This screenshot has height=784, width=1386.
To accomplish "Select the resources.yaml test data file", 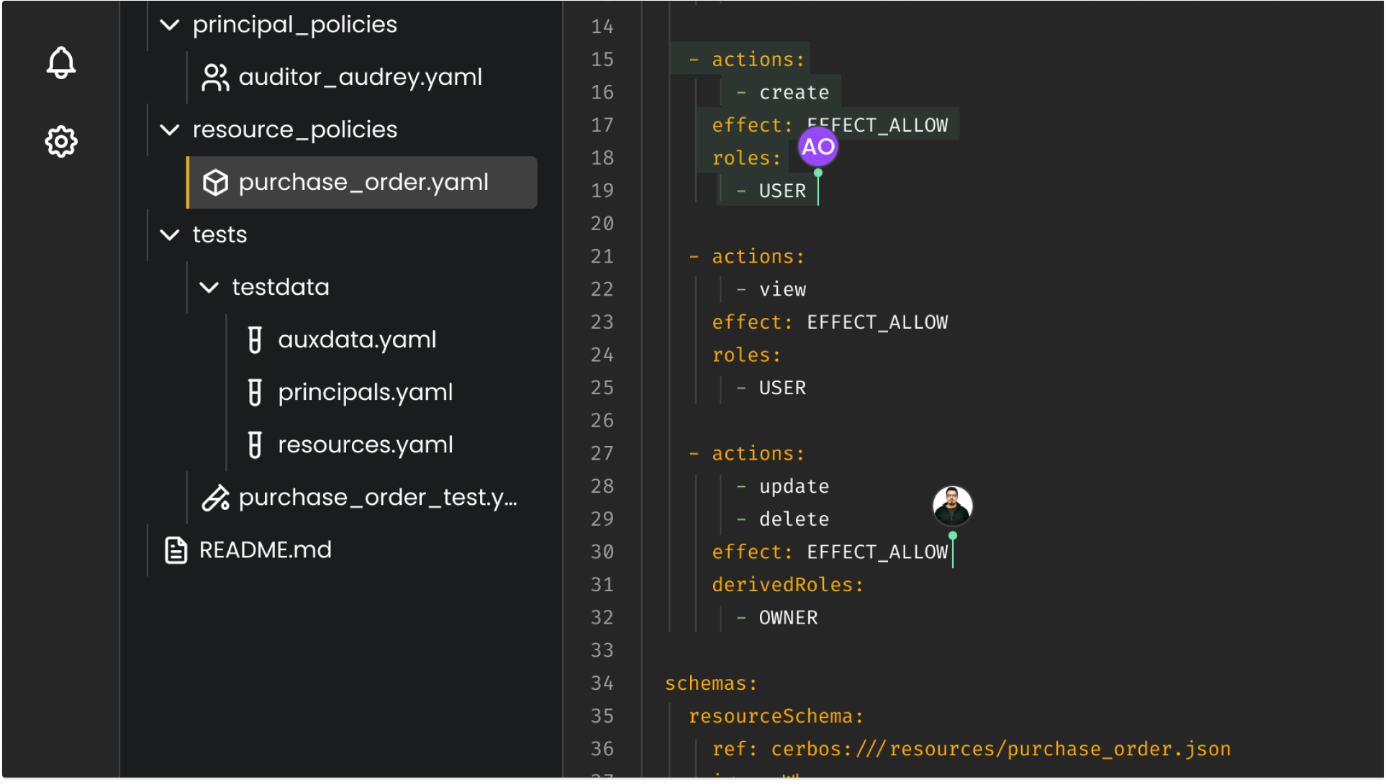I will pos(366,444).
